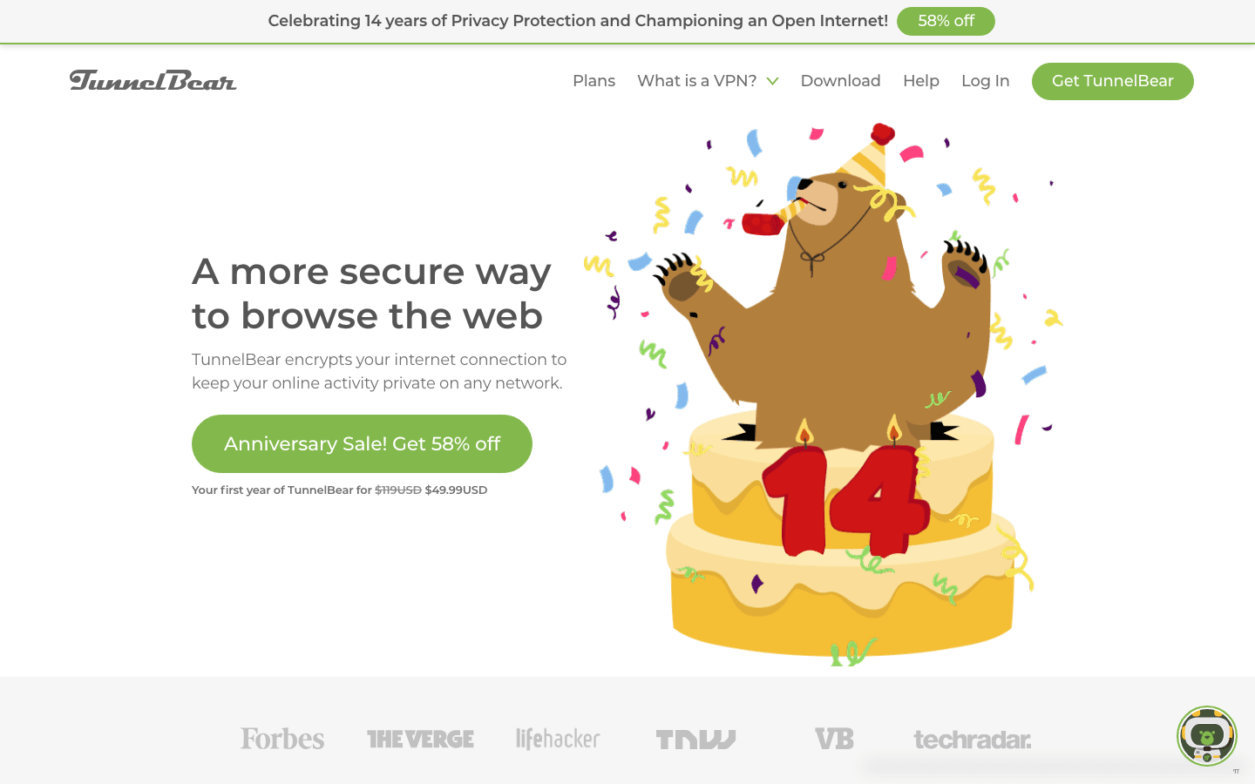Screen dimensions: 1255x784
Task: Open the Plans menu item
Action: 594,80
